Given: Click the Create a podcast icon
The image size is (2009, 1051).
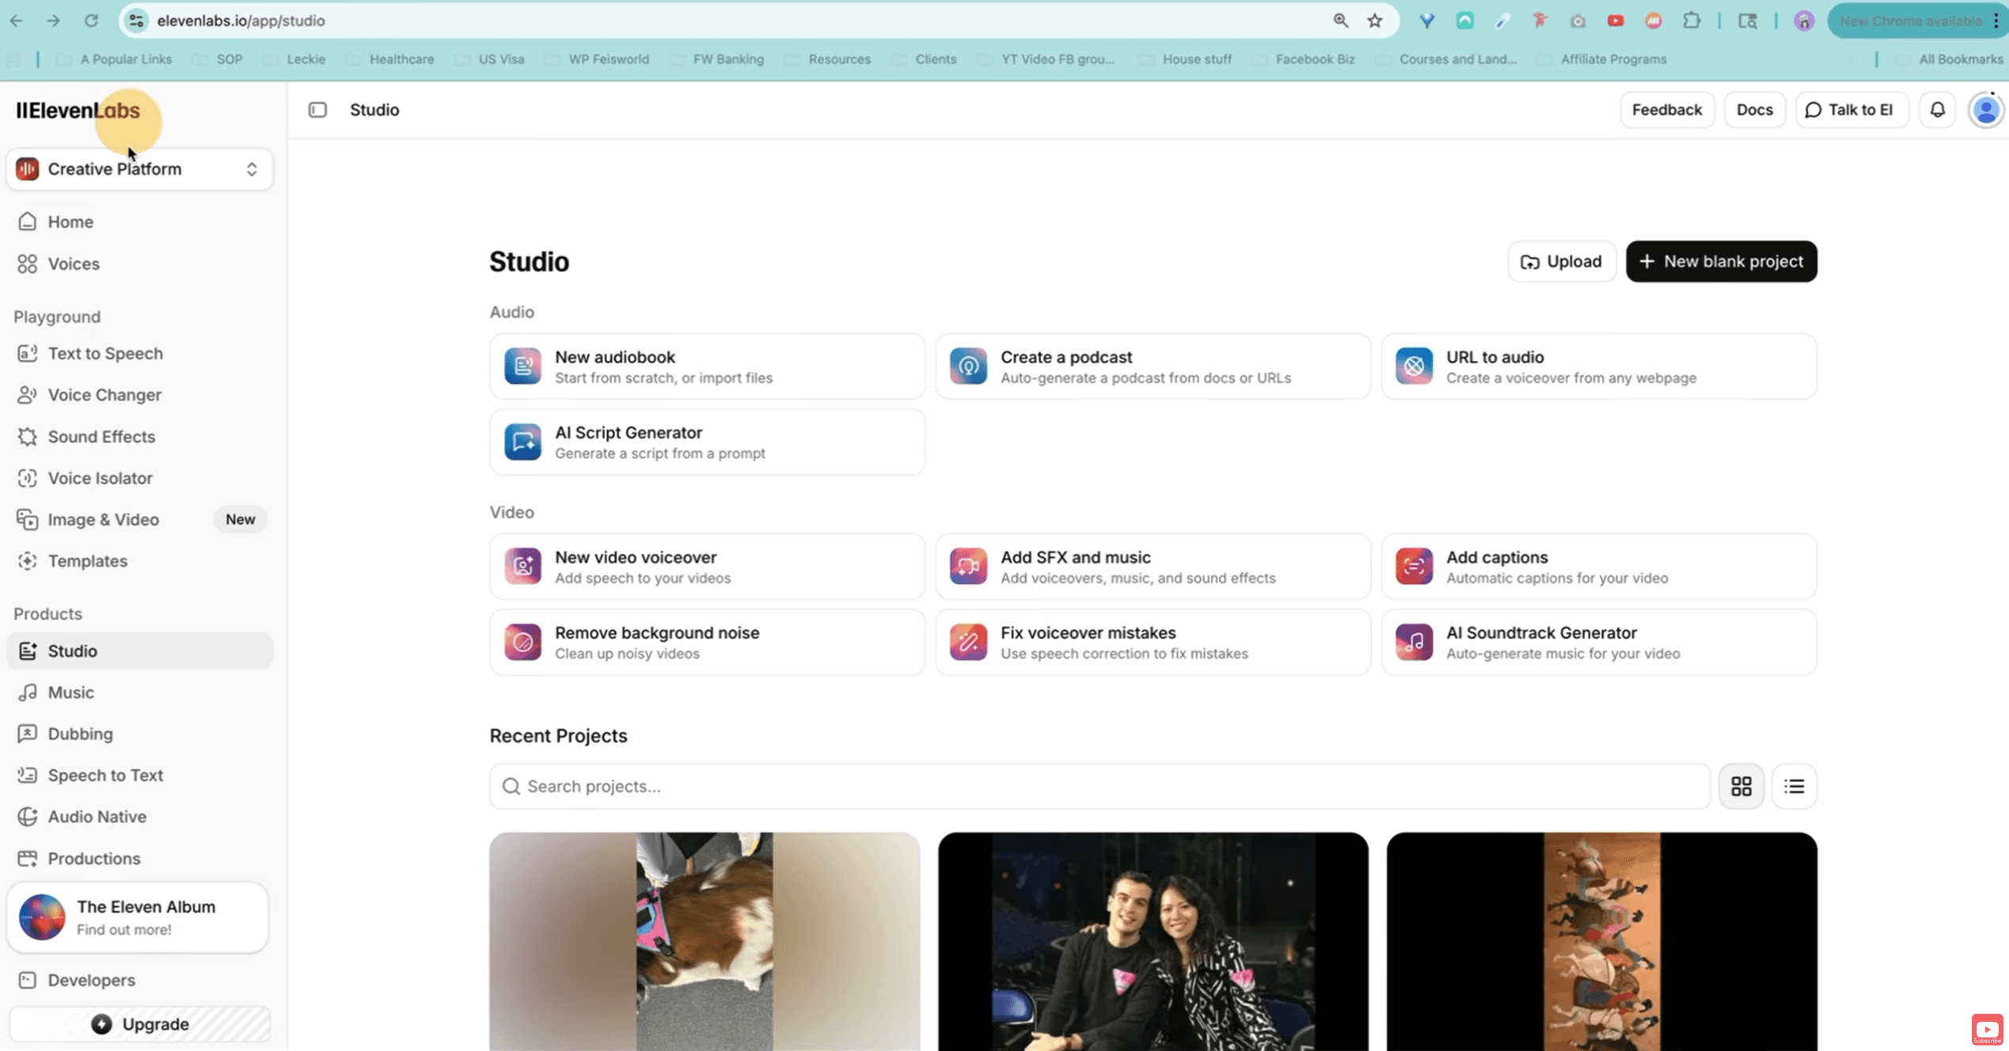Looking at the screenshot, I should tap(968, 366).
